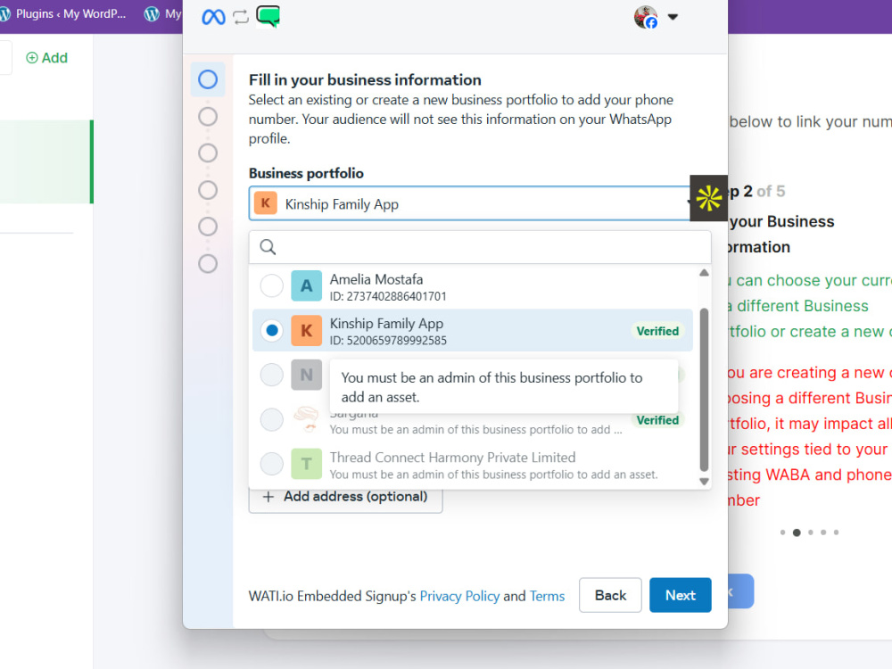Viewport: 892px width, 669px height.
Task: Click the orange K avatar in Kinship row
Action: [306, 331]
